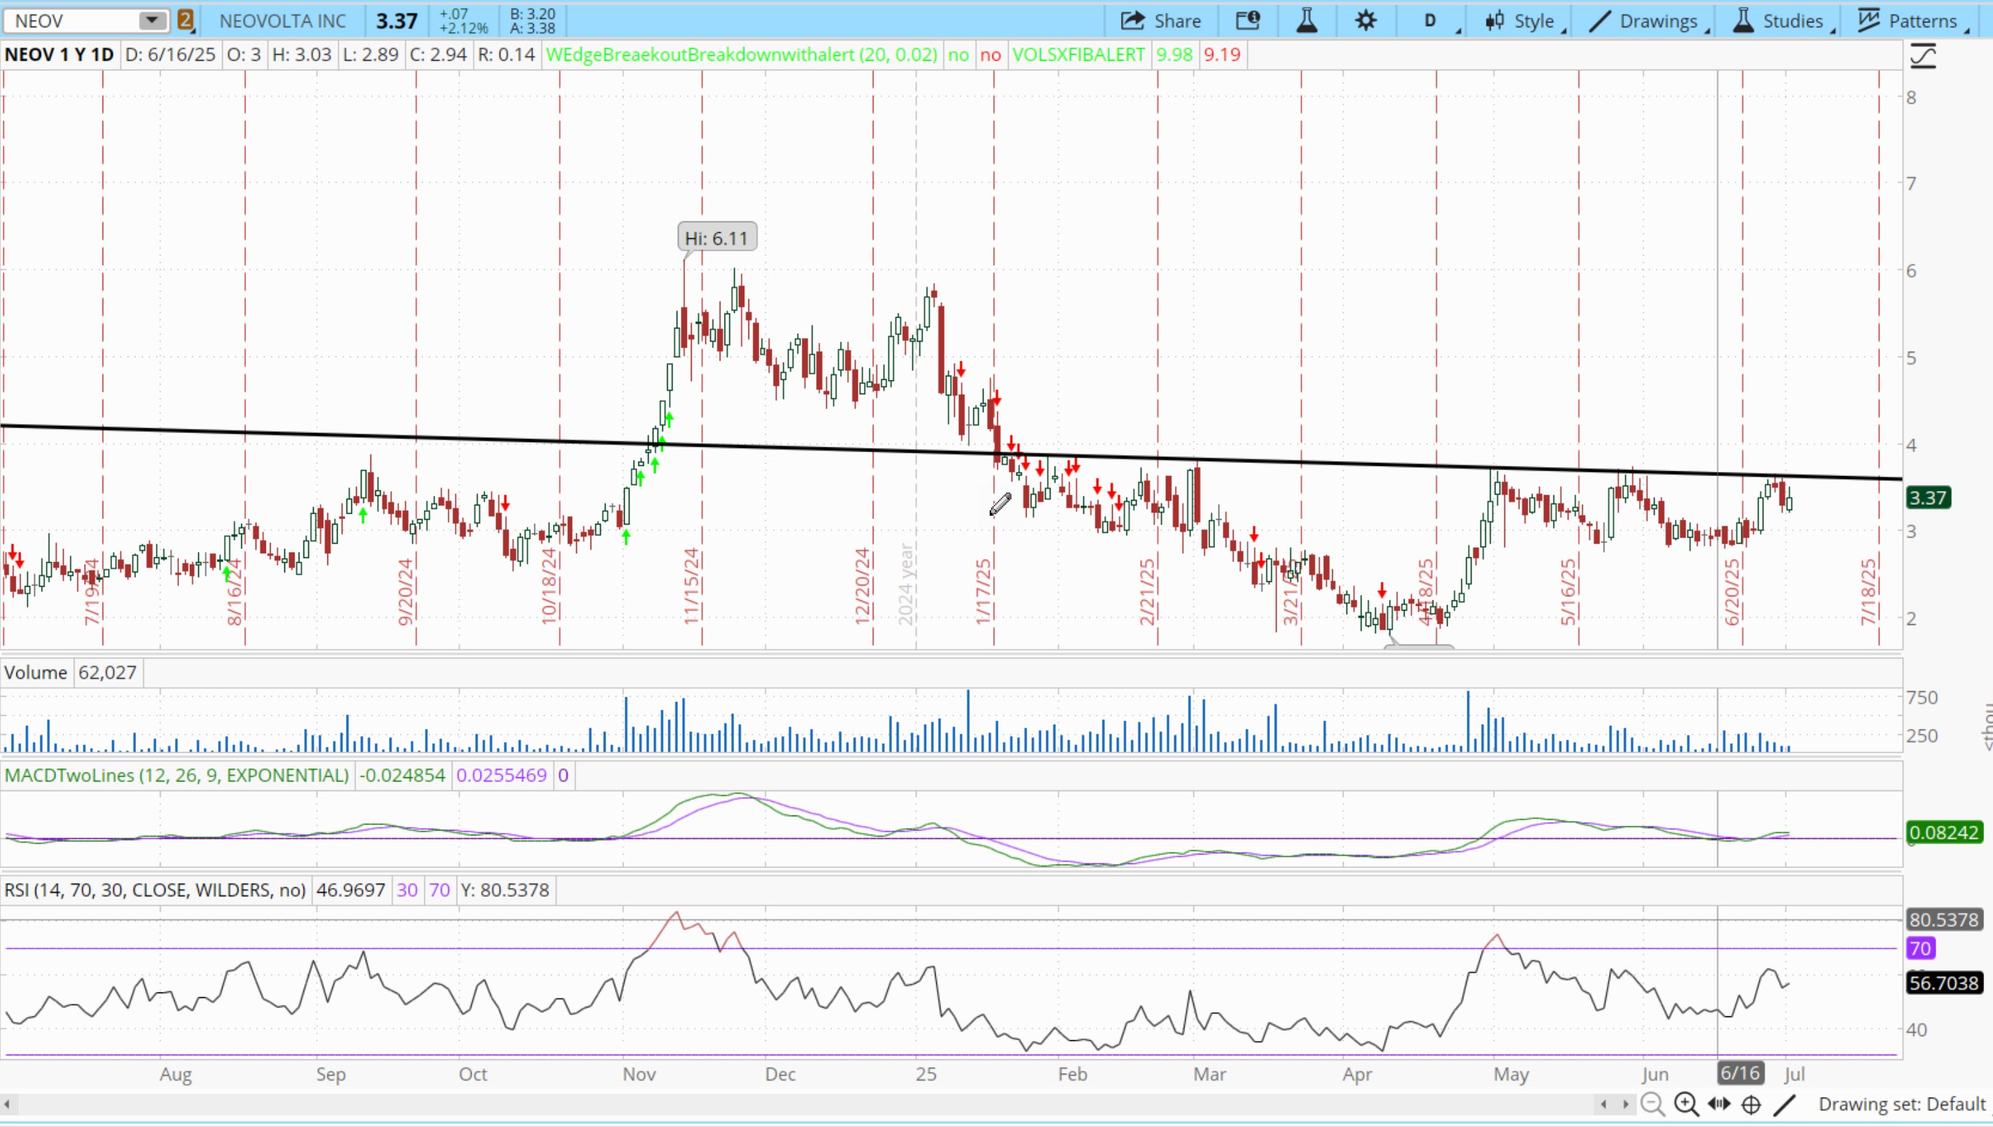Select the trendline drawing tool icon
The image size is (1993, 1127).
pos(1784,1104)
